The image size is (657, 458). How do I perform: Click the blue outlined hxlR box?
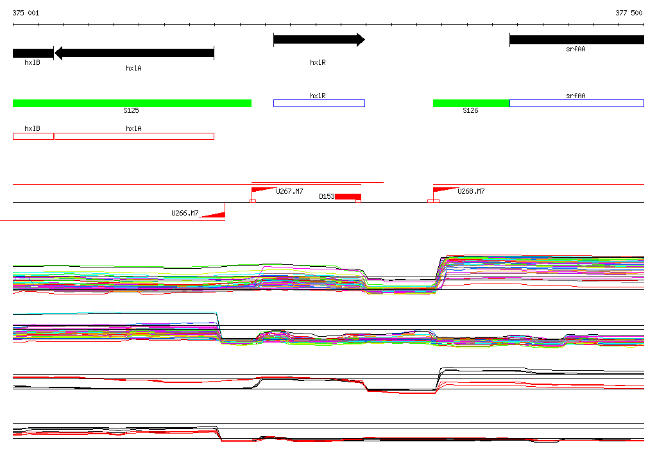(x=319, y=103)
